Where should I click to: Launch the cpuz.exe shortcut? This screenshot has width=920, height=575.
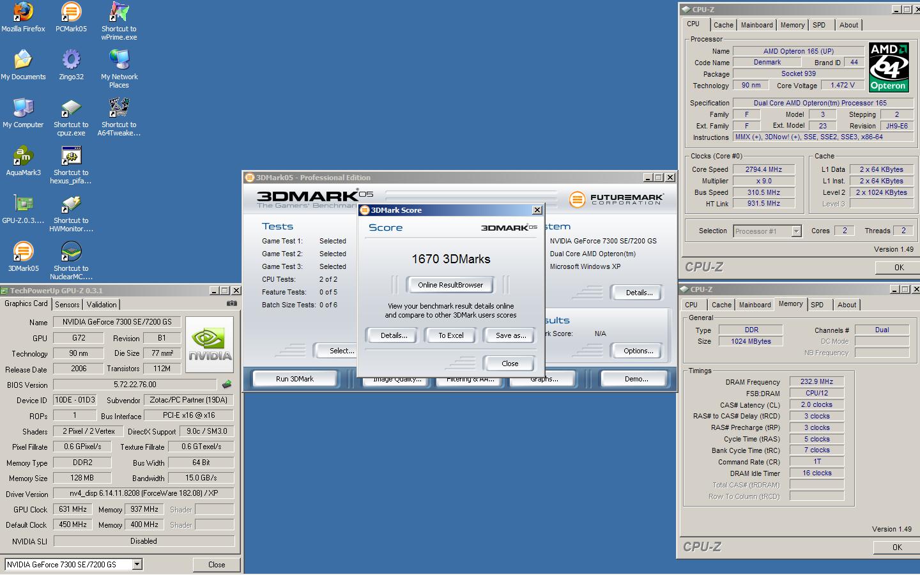71,107
